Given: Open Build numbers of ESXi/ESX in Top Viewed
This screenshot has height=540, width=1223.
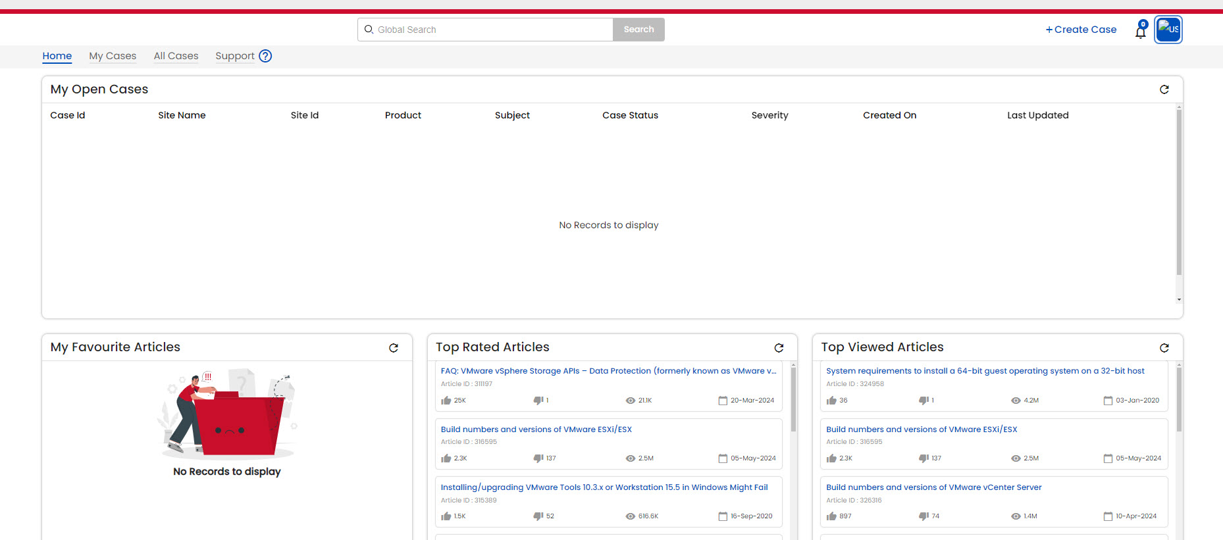Looking at the screenshot, I should pos(922,430).
